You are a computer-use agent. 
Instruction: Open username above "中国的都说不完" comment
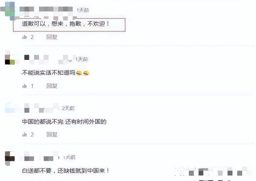tap(41, 108)
